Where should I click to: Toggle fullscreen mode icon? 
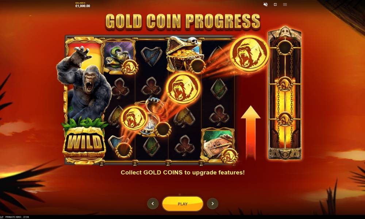(275, 4)
